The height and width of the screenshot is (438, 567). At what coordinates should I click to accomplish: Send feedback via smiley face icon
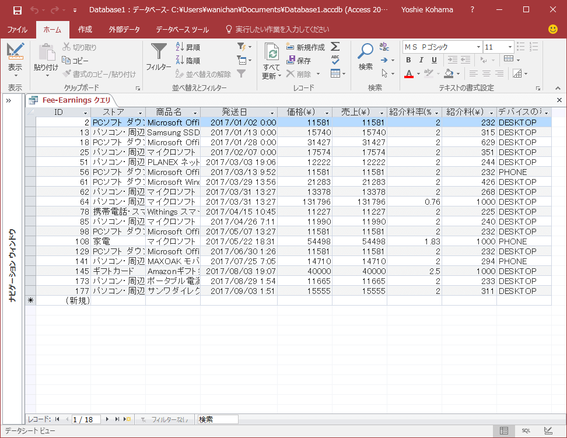click(x=553, y=29)
